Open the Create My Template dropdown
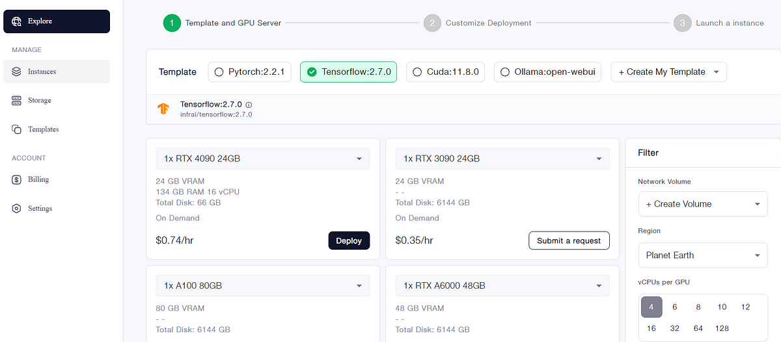Image resolution: width=781 pixels, height=342 pixels. [669, 72]
